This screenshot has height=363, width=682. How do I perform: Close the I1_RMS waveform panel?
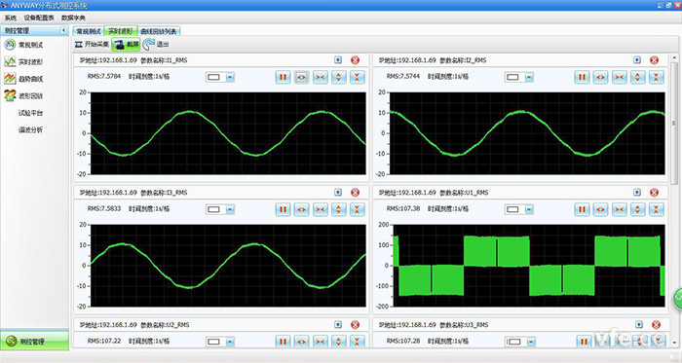point(355,60)
